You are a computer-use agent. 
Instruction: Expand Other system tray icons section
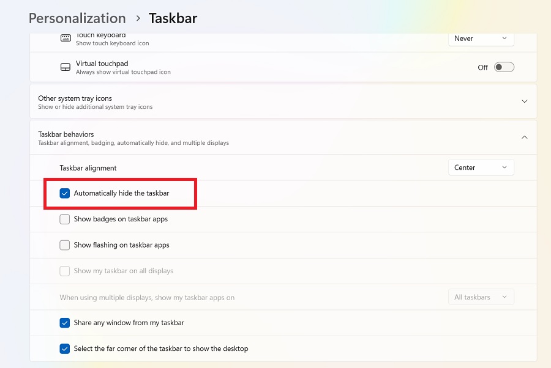tap(525, 101)
